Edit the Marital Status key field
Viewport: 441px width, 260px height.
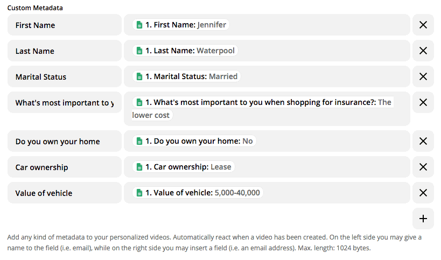pyautogui.click(x=65, y=76)
